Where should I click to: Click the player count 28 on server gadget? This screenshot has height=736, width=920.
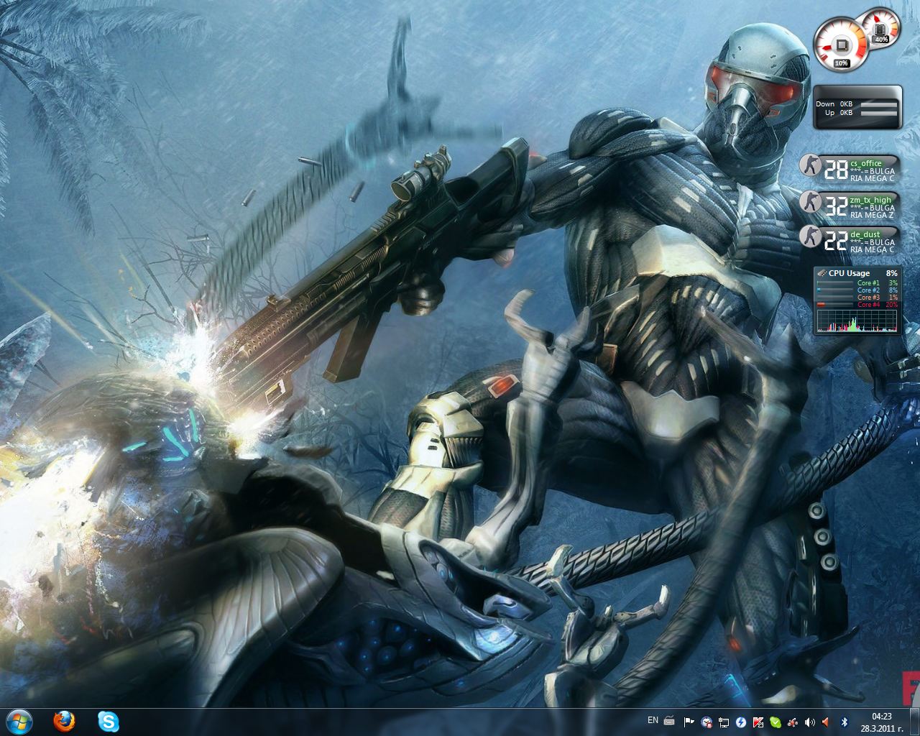tap(836, 170)
